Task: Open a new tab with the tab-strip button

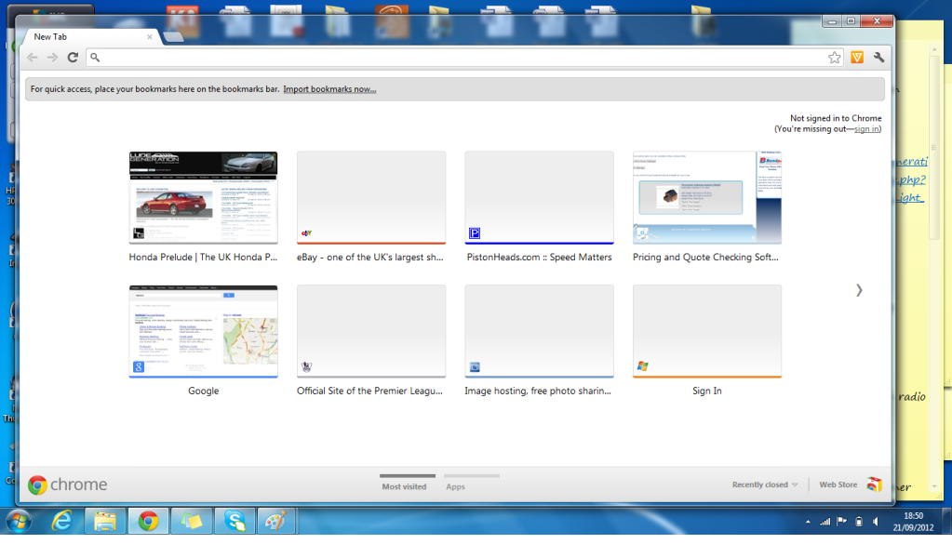Action: click(x=173, y=37)
